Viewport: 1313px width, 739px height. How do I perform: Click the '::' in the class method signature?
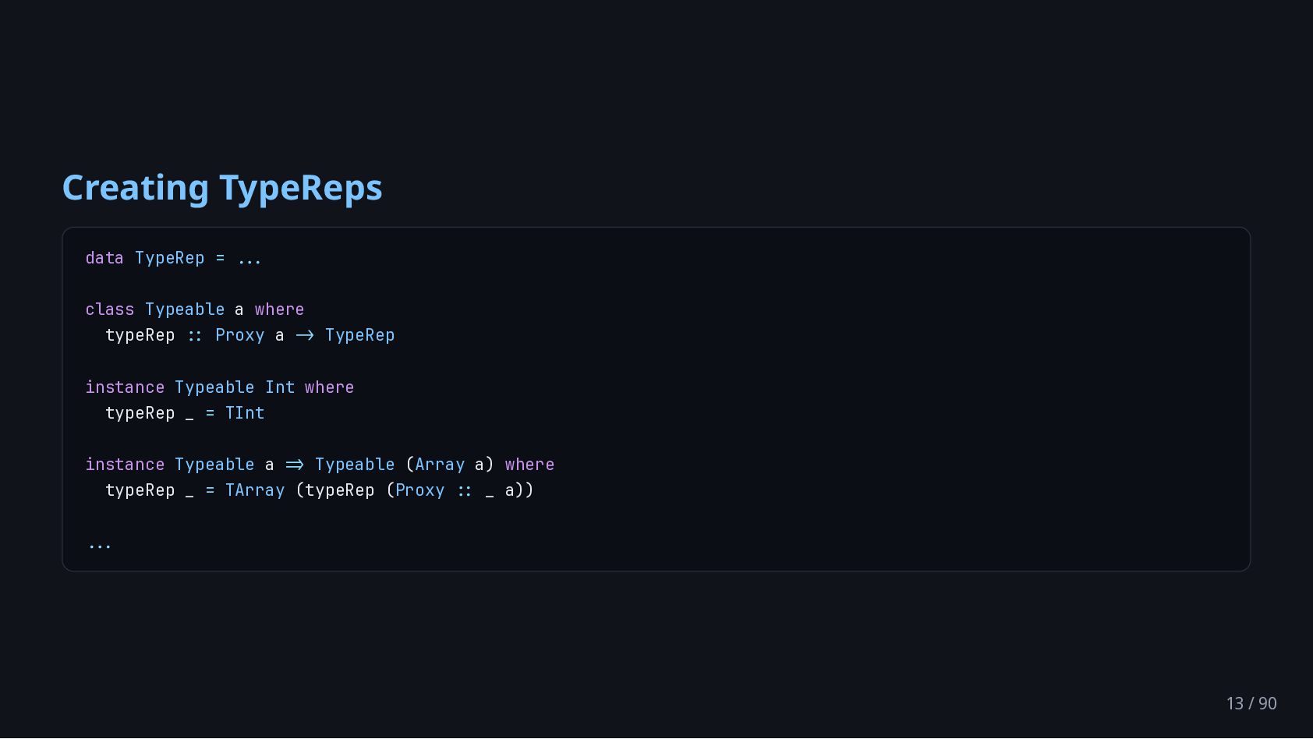pyautogui.click(x=195, y=336)
